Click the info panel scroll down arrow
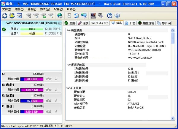 [x=173, y=118]
